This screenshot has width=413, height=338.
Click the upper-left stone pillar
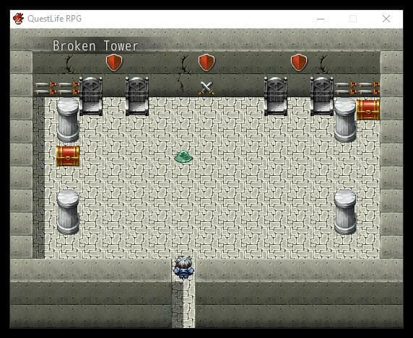click(x=68, y=120)
